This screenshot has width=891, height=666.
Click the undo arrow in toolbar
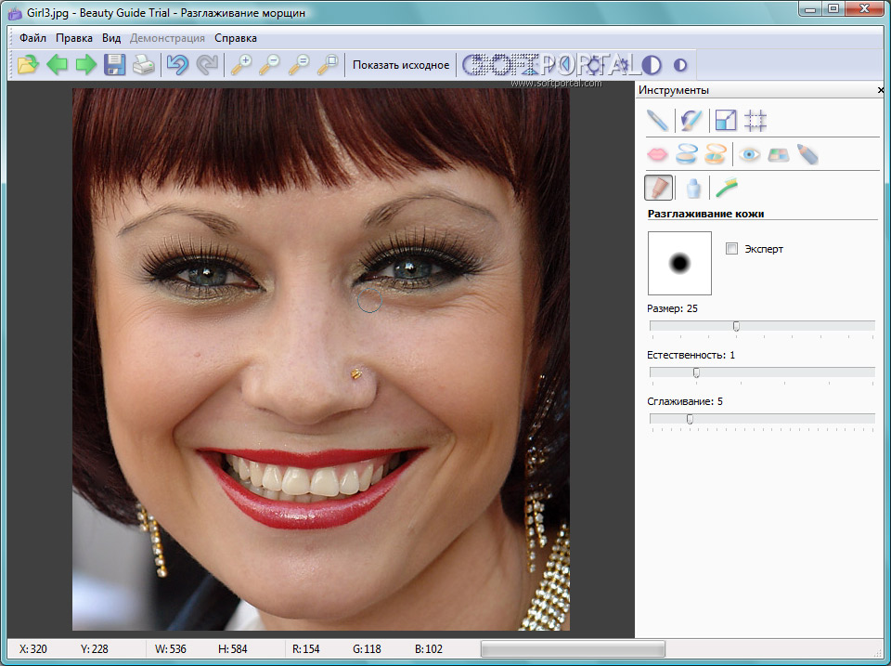(x=176, y=65)
